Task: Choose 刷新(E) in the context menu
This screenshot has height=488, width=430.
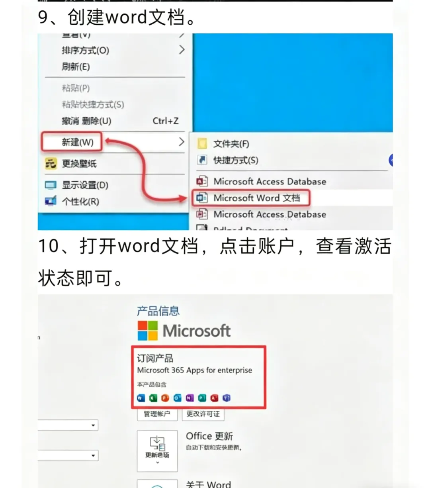Action: pos(76,67)
